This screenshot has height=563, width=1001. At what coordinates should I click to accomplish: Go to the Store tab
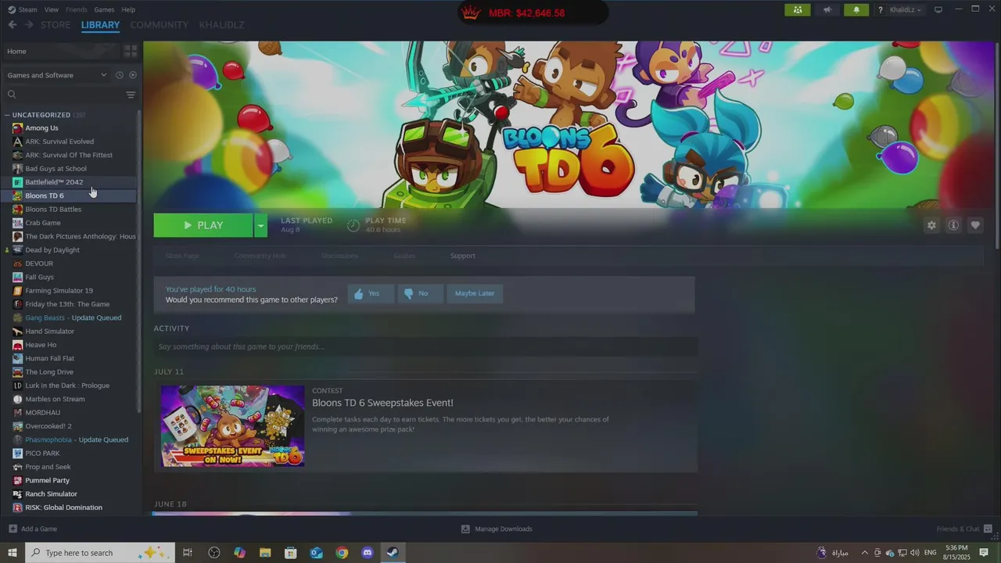coord(56,25)
